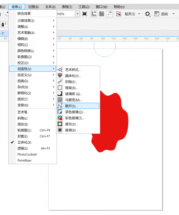Launch the PhotoCocktail effect
The width and height of the screenshot is (179, 215).
[x=33, y=154]
